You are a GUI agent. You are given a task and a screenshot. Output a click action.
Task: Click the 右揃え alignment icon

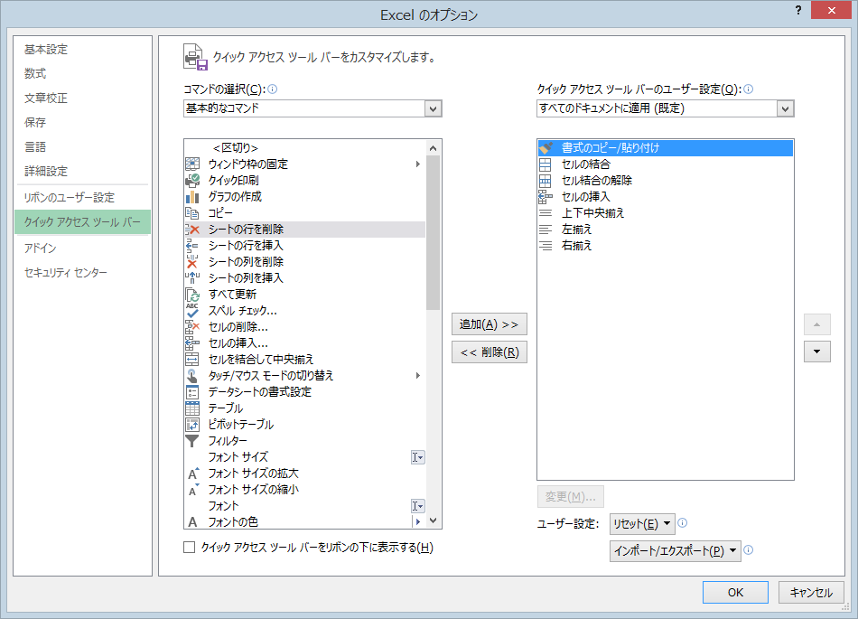(x=546, y=246)
